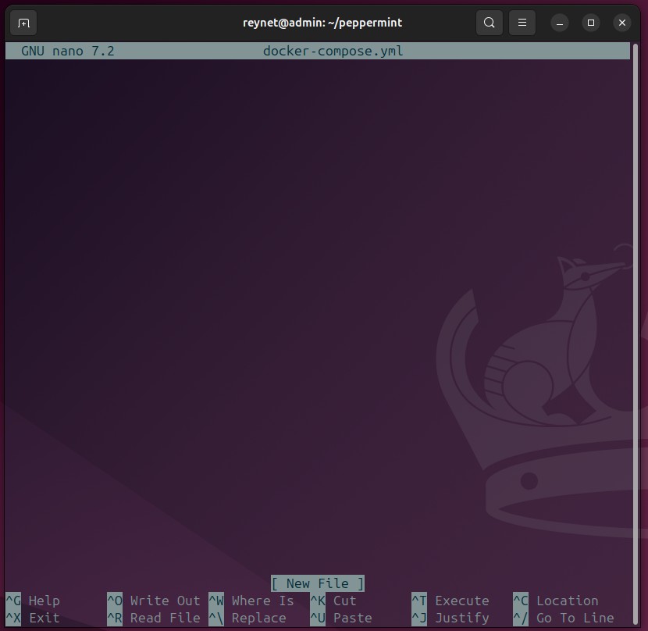The image size is (648, 631).
Task: Click the ^T Execute shortcut
Action: pyautogui.click(x=450, y=601)
